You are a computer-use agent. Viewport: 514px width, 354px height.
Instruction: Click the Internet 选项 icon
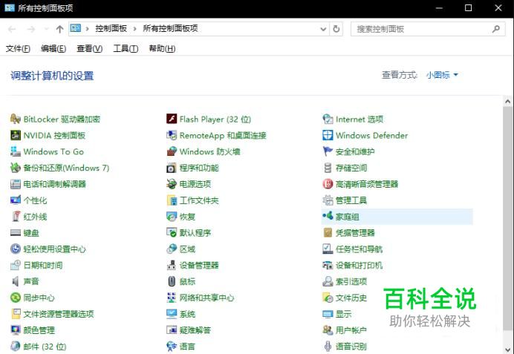(328, 119)
